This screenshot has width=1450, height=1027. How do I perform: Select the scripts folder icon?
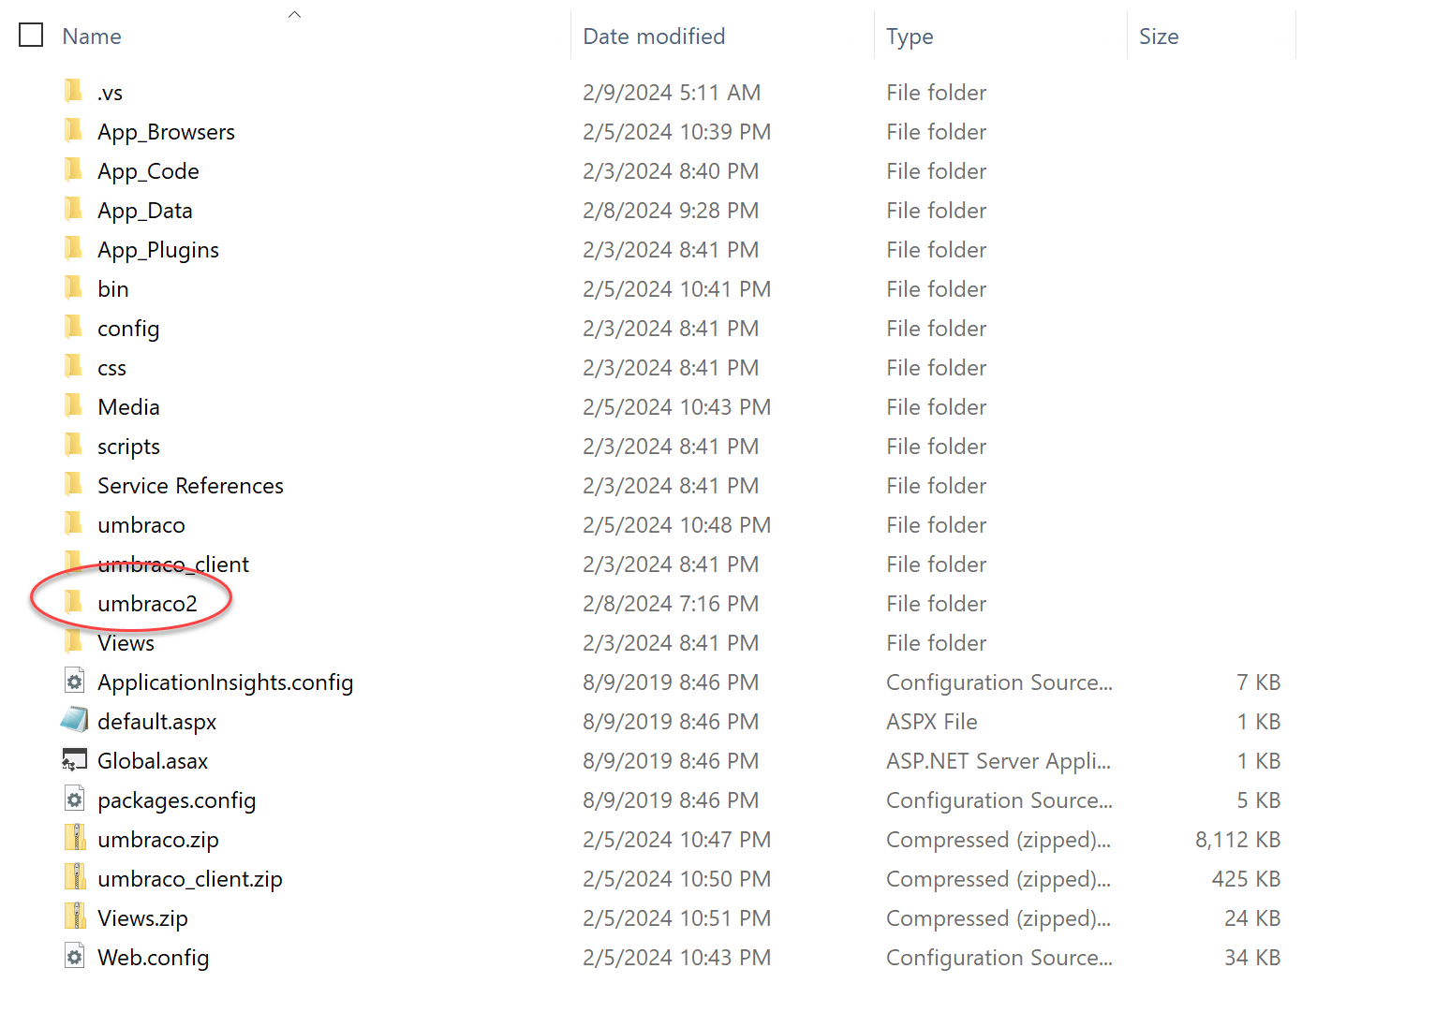pos(74,445)
